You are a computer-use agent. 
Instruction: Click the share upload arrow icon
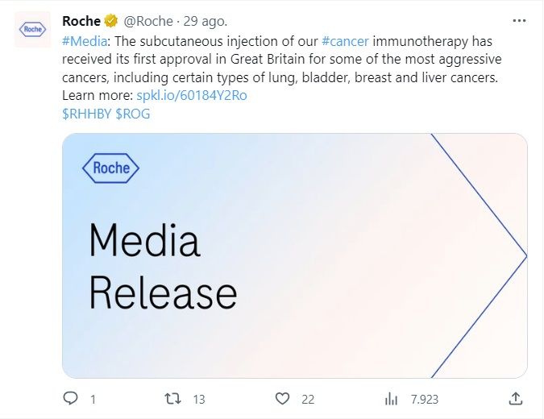tap(516, 399)
